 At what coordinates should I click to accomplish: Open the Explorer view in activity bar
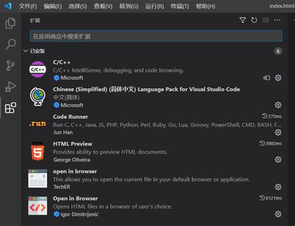click(11, 23)
